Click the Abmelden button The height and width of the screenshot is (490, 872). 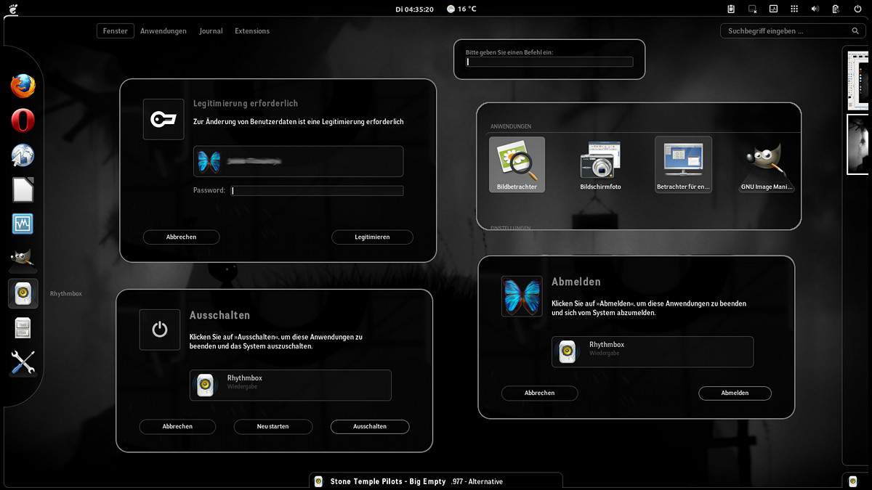pyautogui.click(x=735, y=393)
